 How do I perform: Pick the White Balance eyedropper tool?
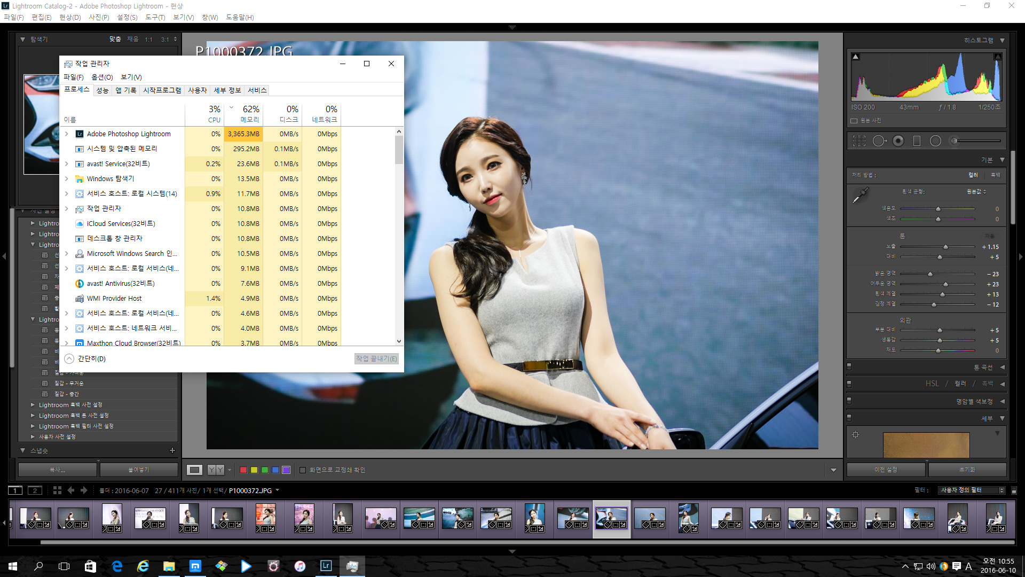click(x=861, y=196)
